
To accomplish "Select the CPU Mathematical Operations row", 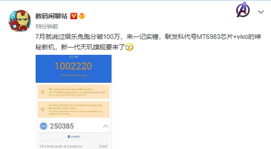I will click(74, 146).
